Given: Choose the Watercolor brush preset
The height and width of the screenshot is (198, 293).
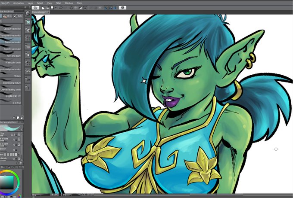Looking at the screenshot, I should pos(10,61).
